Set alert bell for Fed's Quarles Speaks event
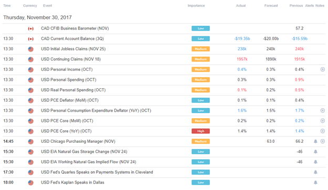 [315, 172]
